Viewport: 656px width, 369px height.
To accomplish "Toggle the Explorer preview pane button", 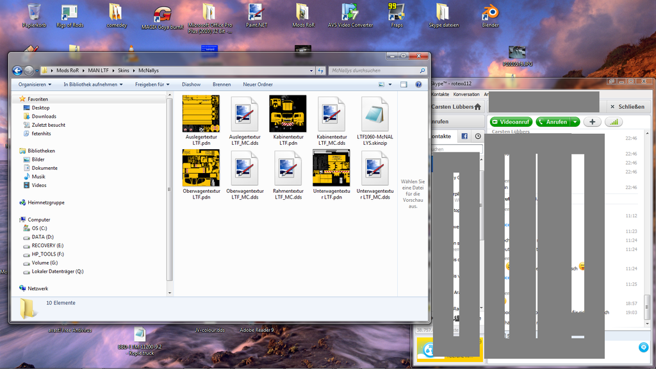I will [404, 85].
